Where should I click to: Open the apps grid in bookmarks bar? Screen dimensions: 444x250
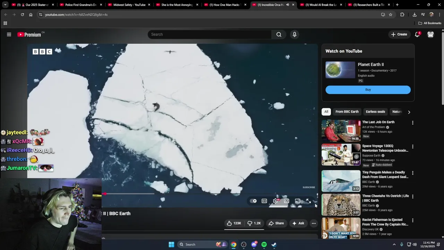[x=5, y=23]
